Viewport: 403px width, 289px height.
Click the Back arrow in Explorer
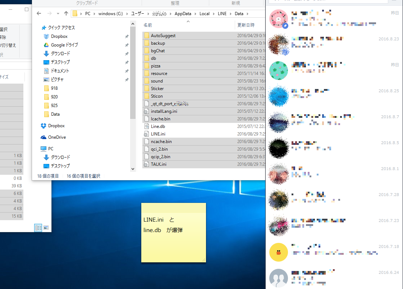point(39,14)
